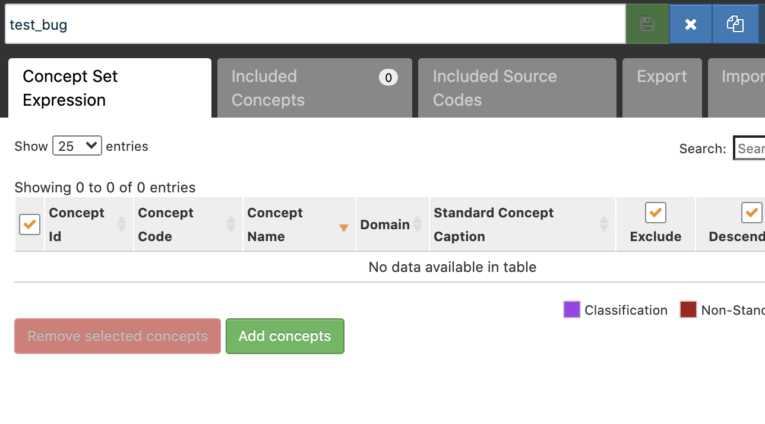Toggle the select-all concepts checkbox

point(29,224)
